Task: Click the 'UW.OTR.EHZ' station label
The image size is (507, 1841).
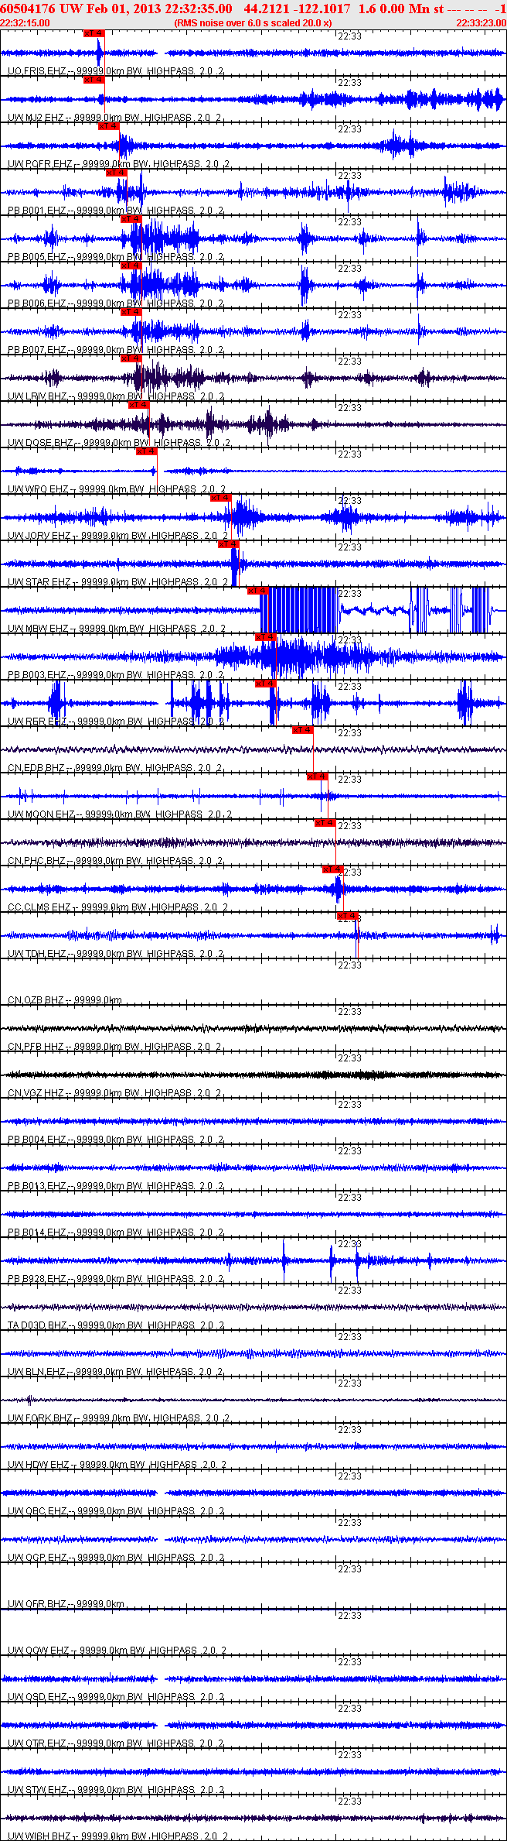Action: [38, 1743]
